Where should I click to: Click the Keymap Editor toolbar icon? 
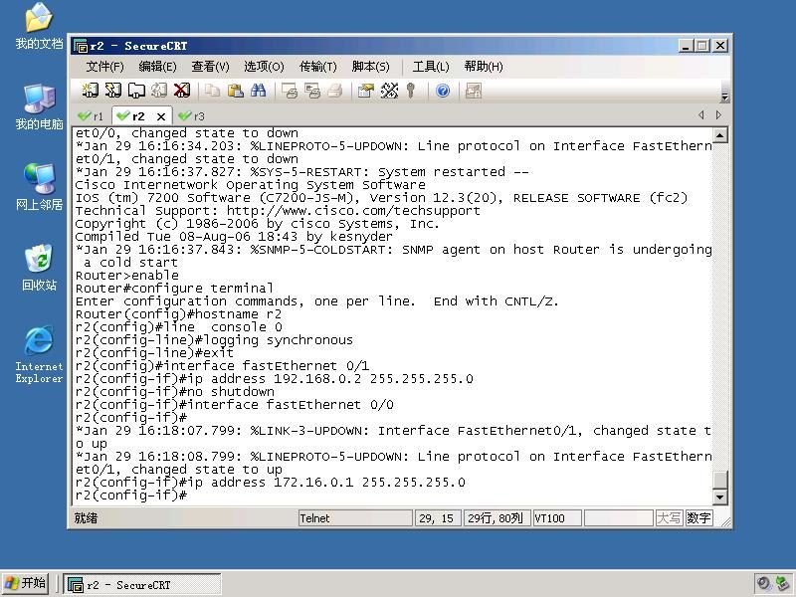[x=389, y=91]
